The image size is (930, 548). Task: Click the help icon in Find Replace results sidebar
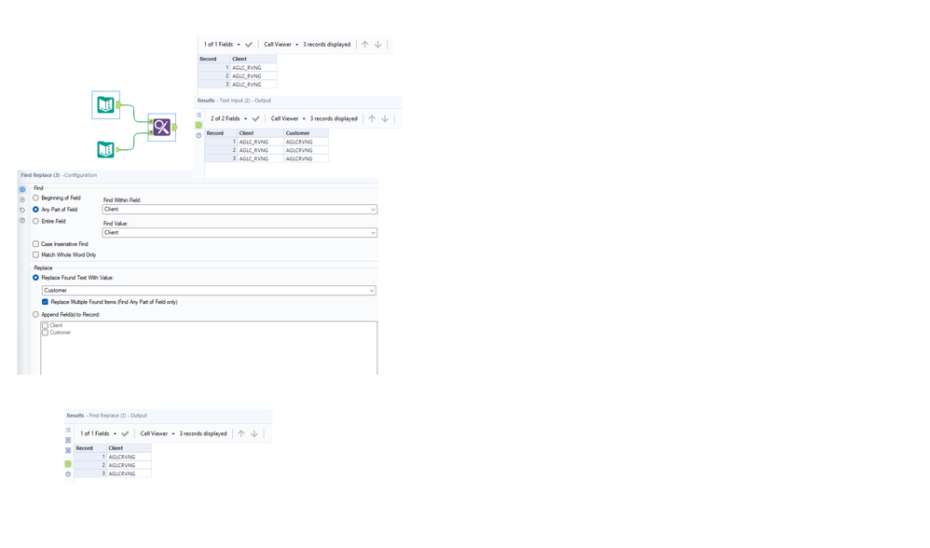68,473
